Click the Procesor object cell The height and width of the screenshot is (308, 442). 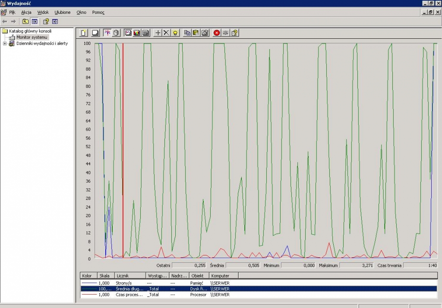point(198,295)
